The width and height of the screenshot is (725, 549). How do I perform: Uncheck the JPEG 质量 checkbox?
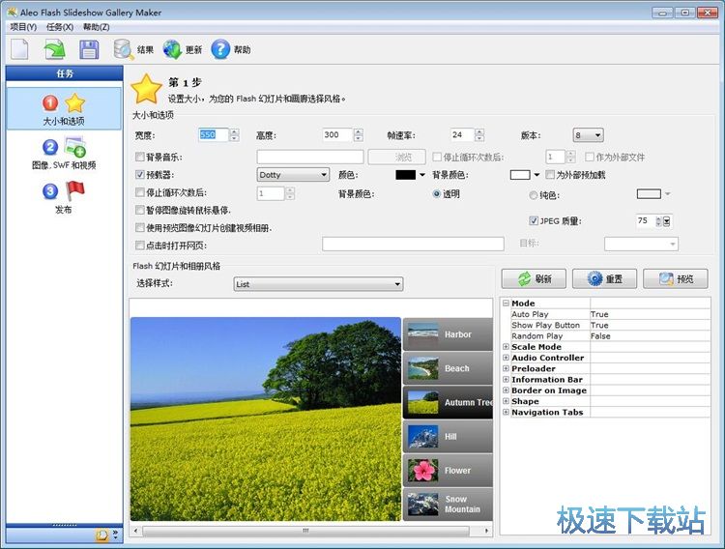click(534, 221)
